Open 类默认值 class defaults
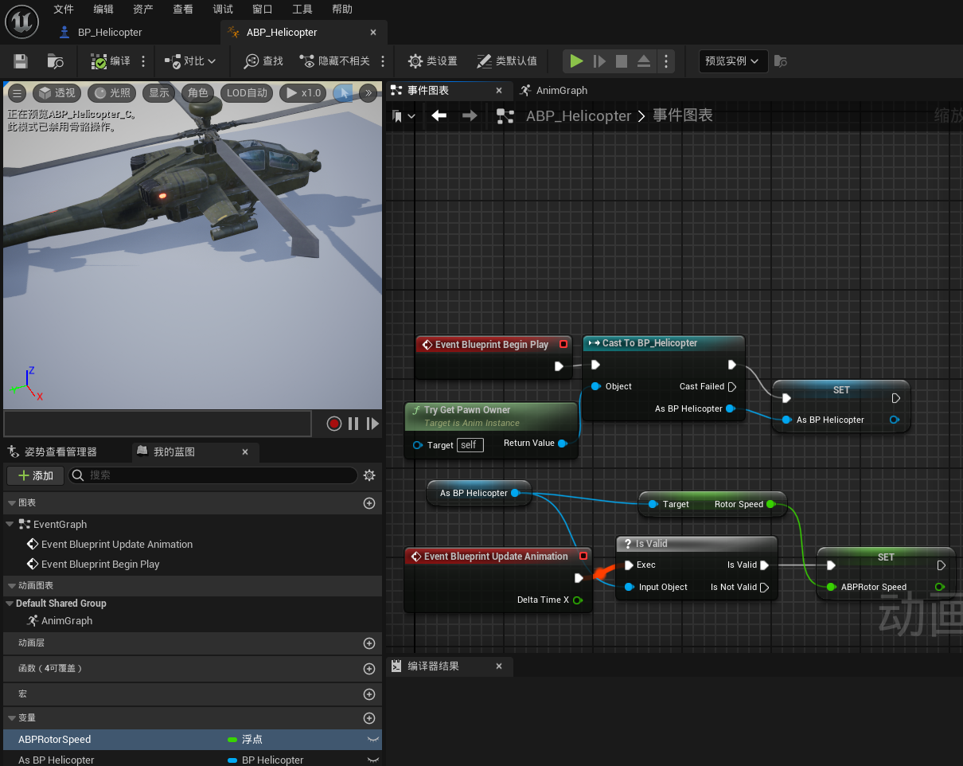 point(507,61)
